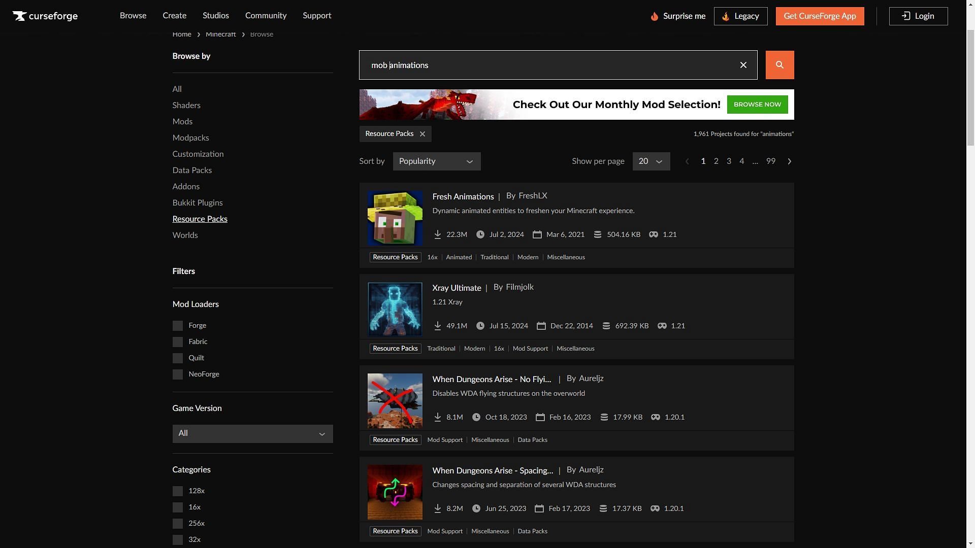The width and height of the screenshot is (975, 548).
Task: Click the file size icon for Fresh Animations
Action: [x=598, y=234]
